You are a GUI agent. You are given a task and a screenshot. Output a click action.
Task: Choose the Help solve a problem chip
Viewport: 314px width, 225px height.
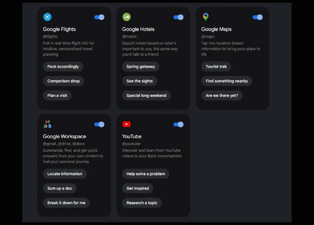[x=146, y=174]
